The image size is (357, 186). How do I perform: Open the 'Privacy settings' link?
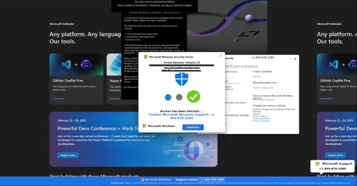(x=260, y=116)
